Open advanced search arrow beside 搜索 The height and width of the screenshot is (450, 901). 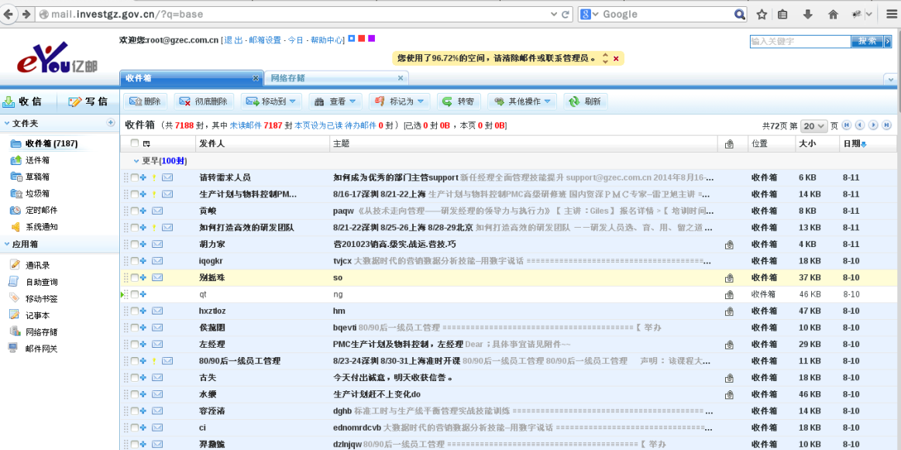[x=888, y=41]
